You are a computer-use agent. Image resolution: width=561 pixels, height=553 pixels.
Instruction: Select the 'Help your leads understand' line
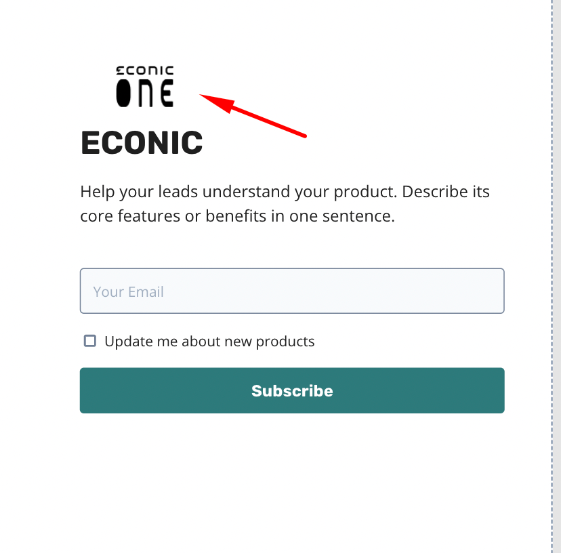pyautogui.click(x=185, y=192)
